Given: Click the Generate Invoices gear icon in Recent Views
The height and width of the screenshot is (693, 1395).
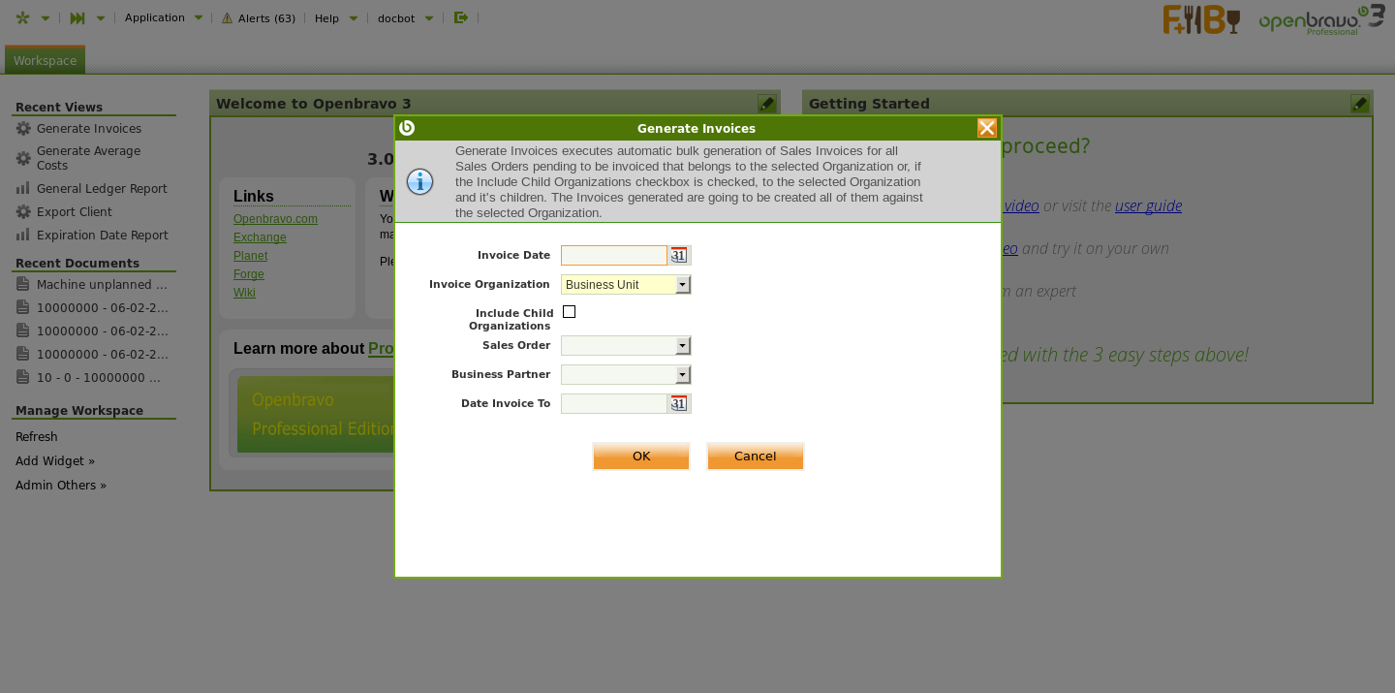Looking at the screenshot, I should click(x=23, y=129).
